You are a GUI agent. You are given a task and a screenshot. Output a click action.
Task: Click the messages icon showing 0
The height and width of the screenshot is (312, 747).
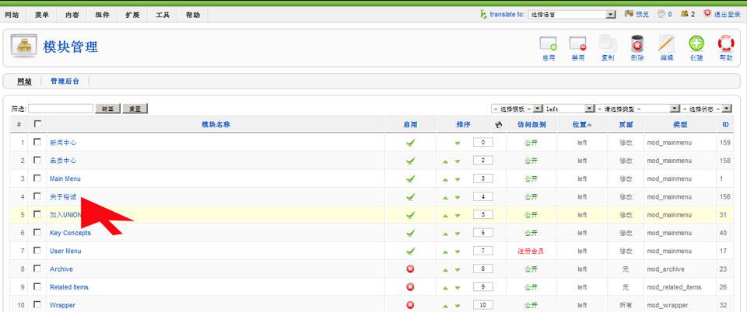[661, 14]
